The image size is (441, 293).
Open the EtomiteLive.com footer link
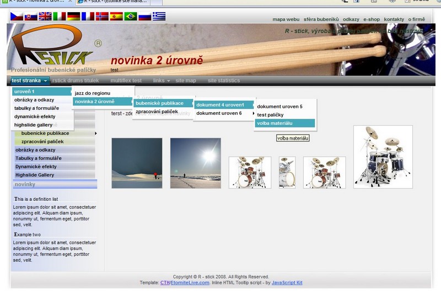point(190,283)
